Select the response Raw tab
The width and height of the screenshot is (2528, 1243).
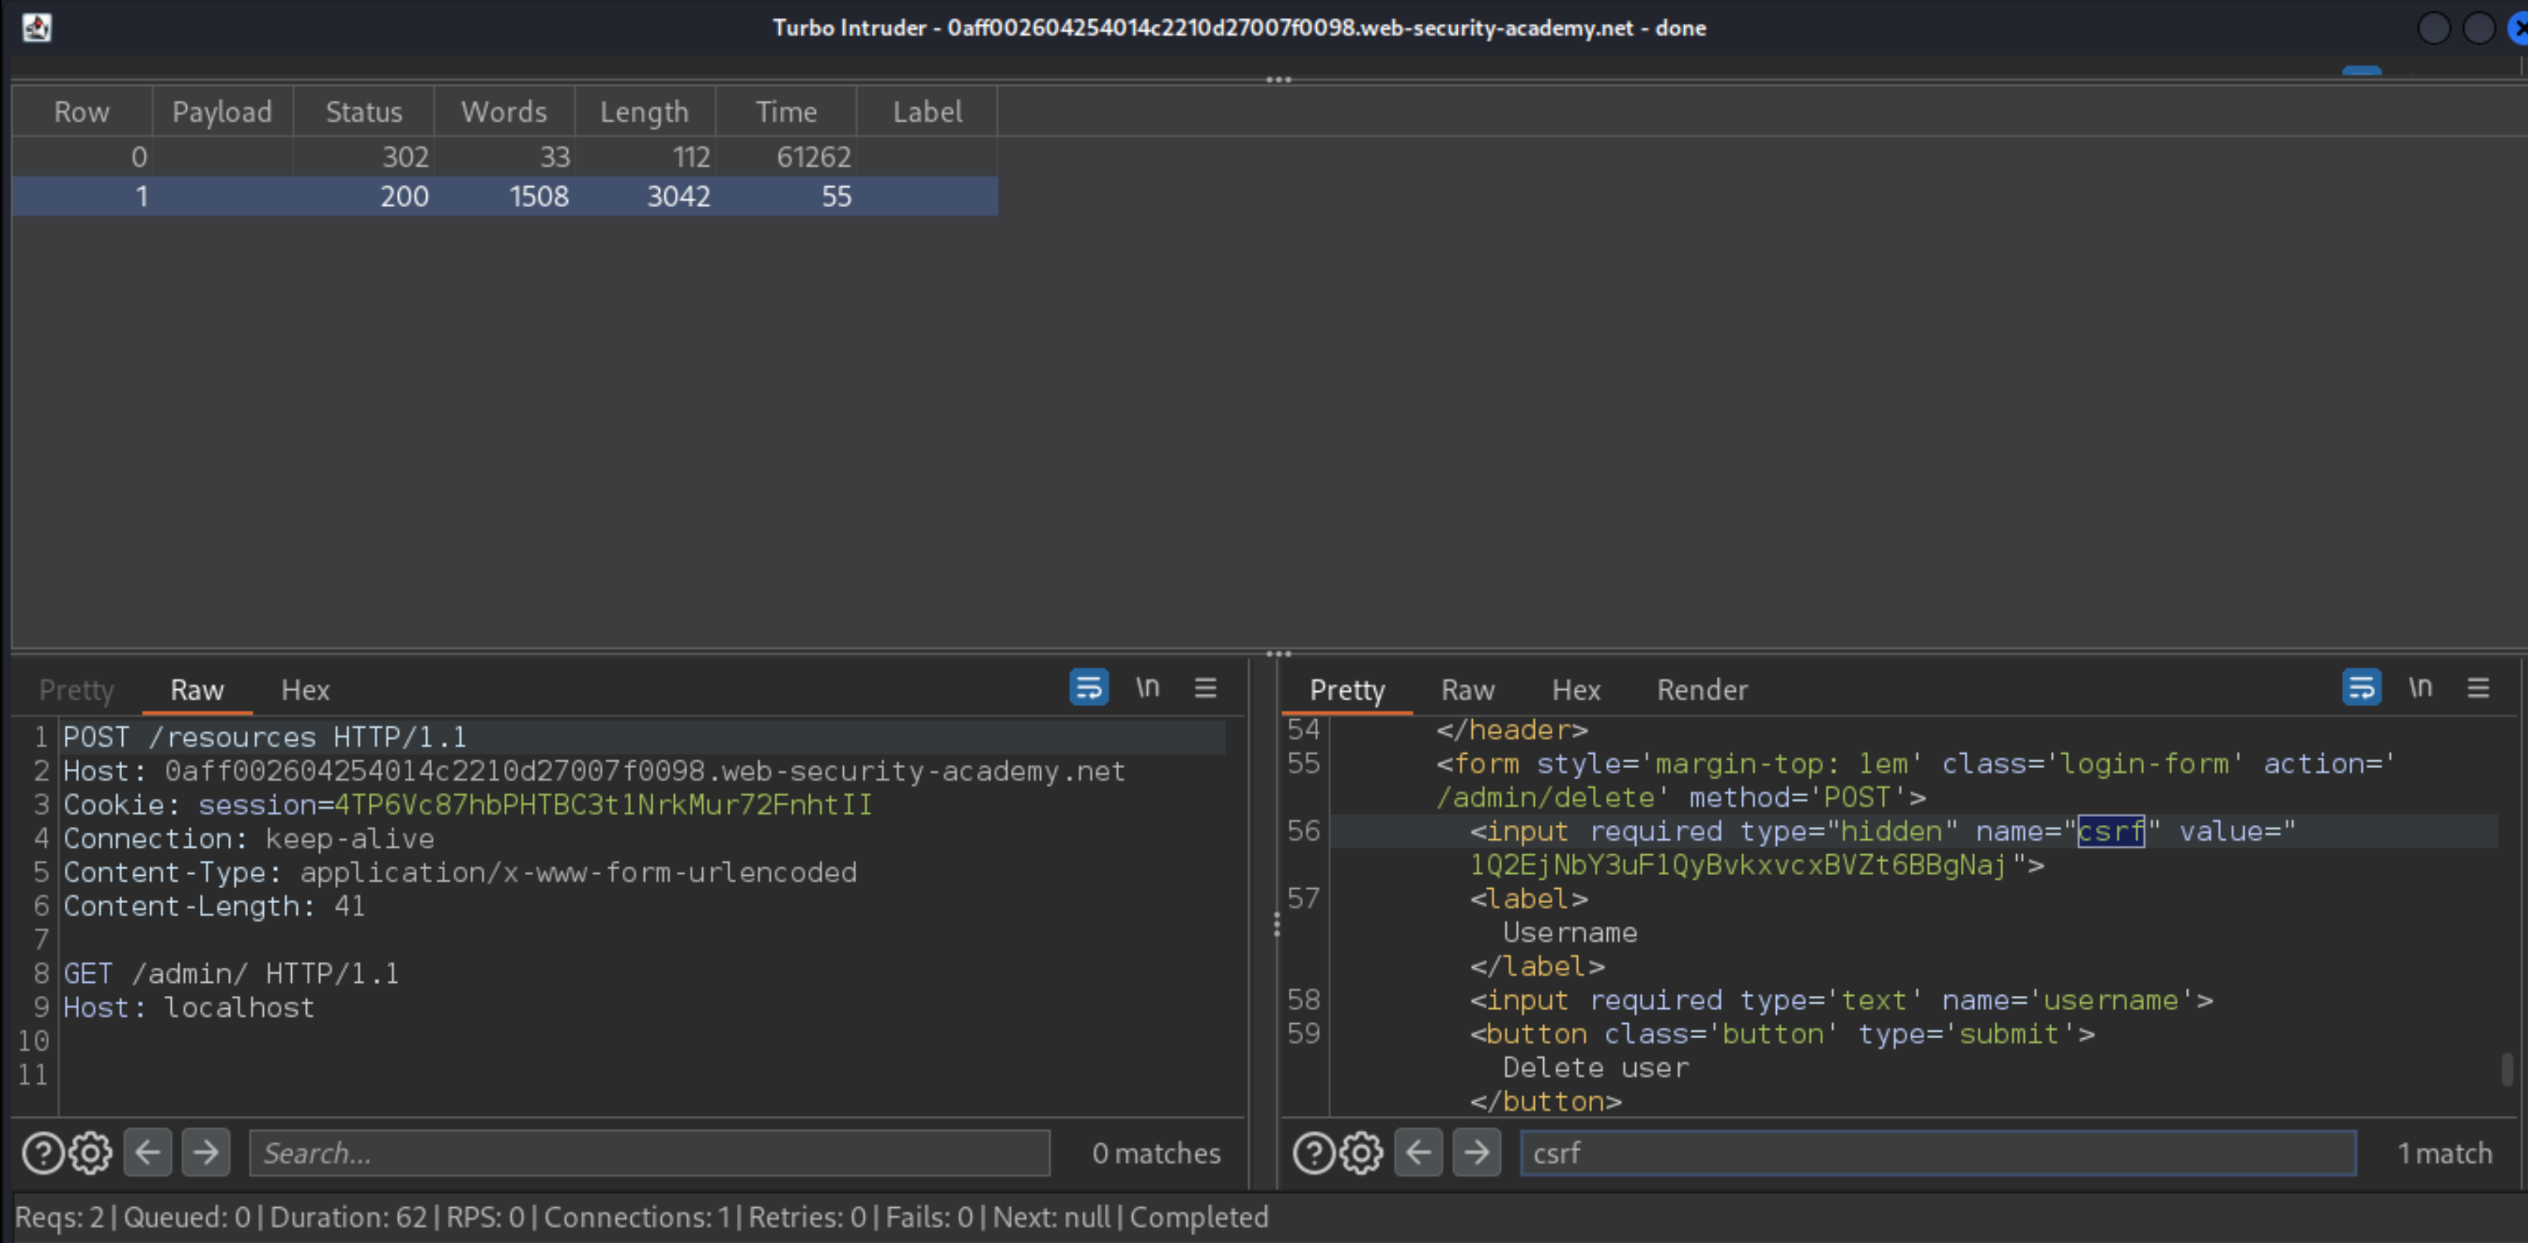[x=1467, y=690]
